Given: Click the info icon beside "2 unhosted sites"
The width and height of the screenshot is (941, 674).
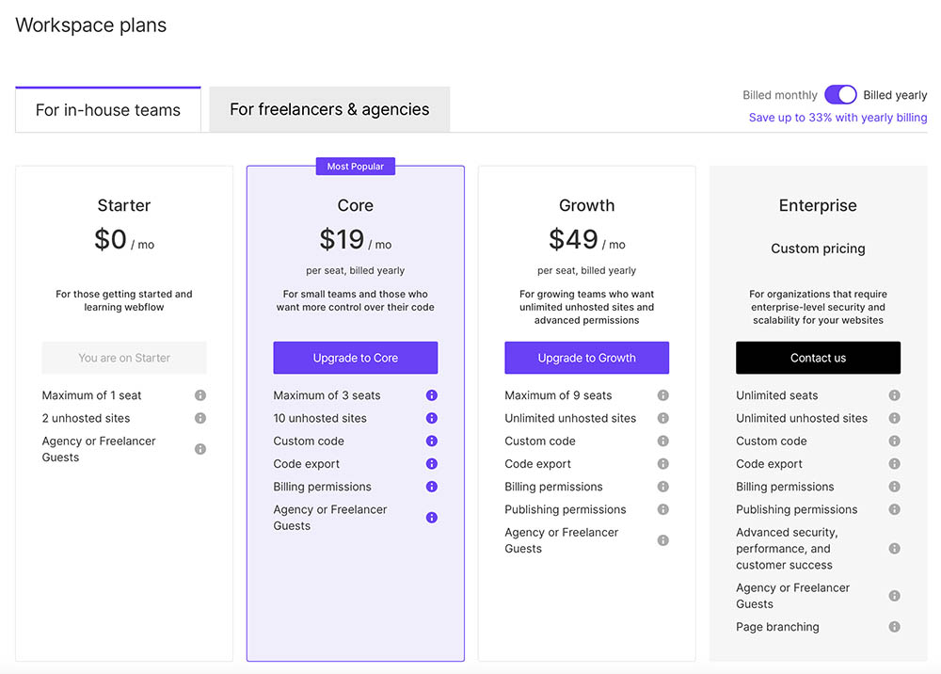Looking at the screenshot, I should [199, 418].
